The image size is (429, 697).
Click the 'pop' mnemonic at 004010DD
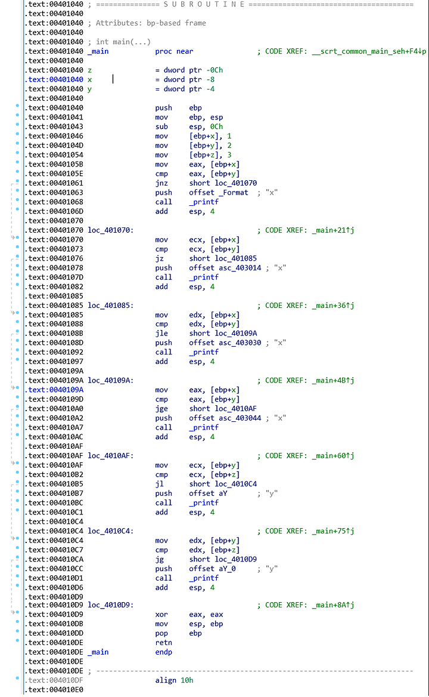[x=161, y=633]
